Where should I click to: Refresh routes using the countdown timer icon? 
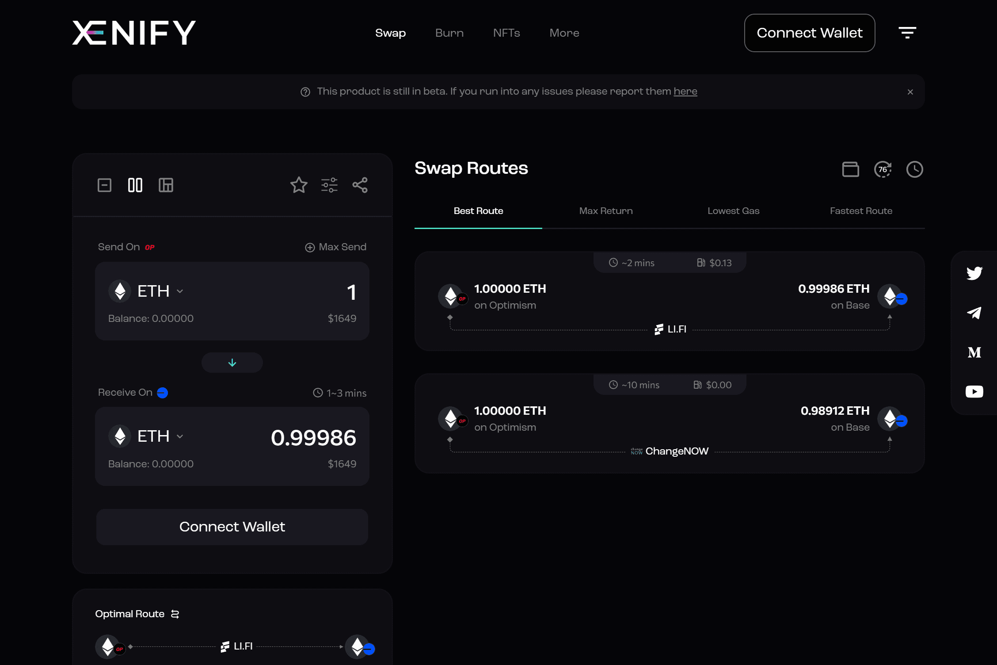click(883, 169)
